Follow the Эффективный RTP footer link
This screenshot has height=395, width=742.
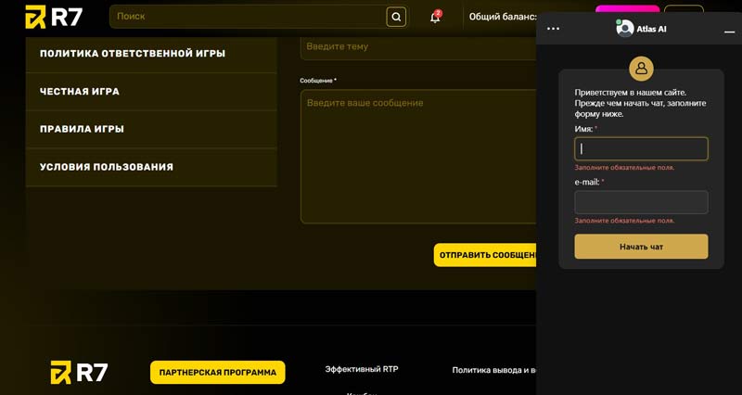click(362, 369)
